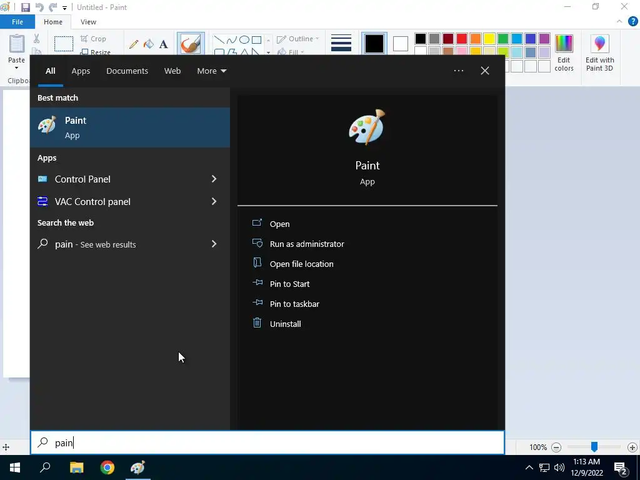
Task: Expand the 'pain' web results arrow
Action: pyautogui.click(x=214, y=244)
